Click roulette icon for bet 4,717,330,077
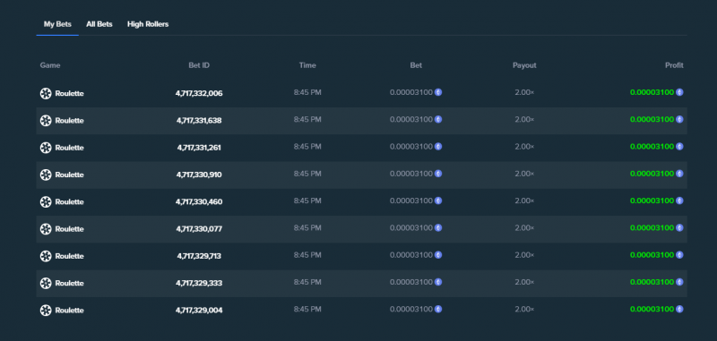 click(x=46, y=229)
